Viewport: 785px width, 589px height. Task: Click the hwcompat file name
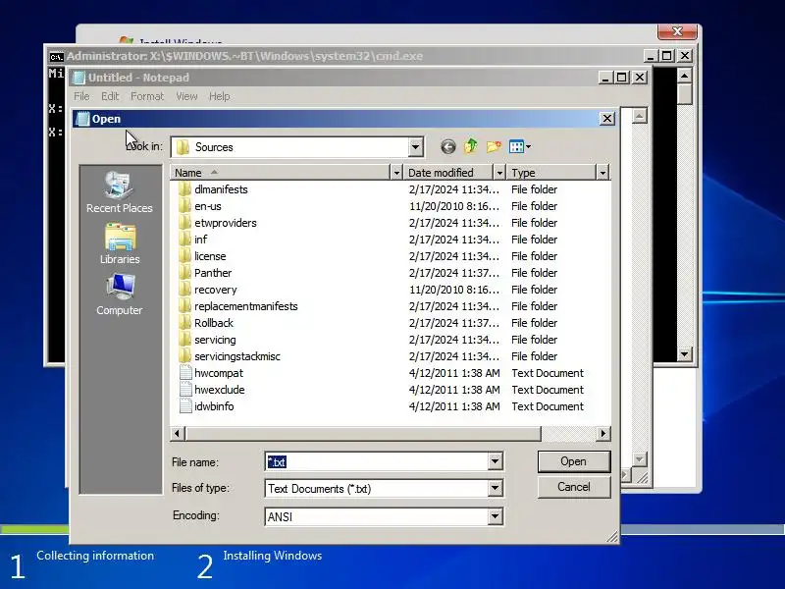[x=219, y=373]
